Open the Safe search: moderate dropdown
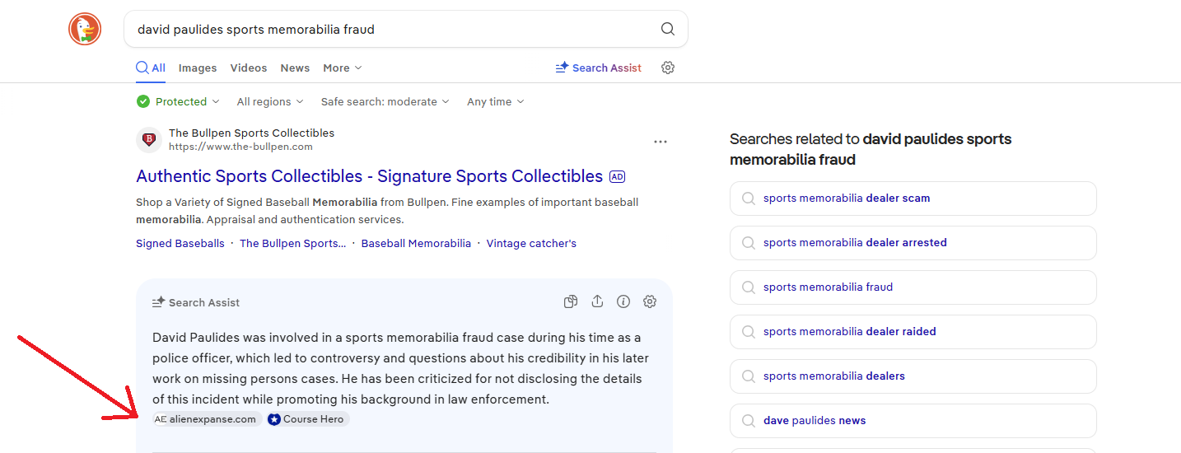1181x453 pixels. pos(385,101)
